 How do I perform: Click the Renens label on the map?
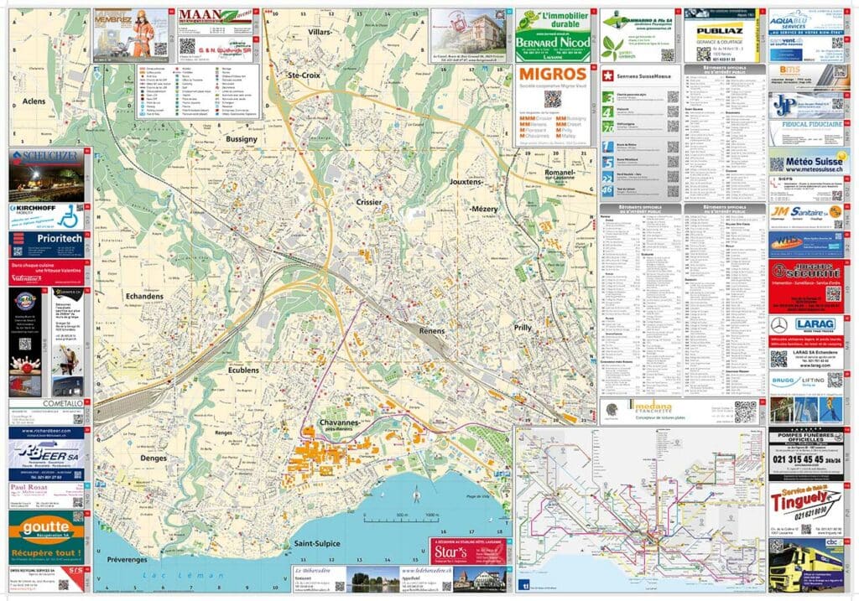tap(432, 331)
